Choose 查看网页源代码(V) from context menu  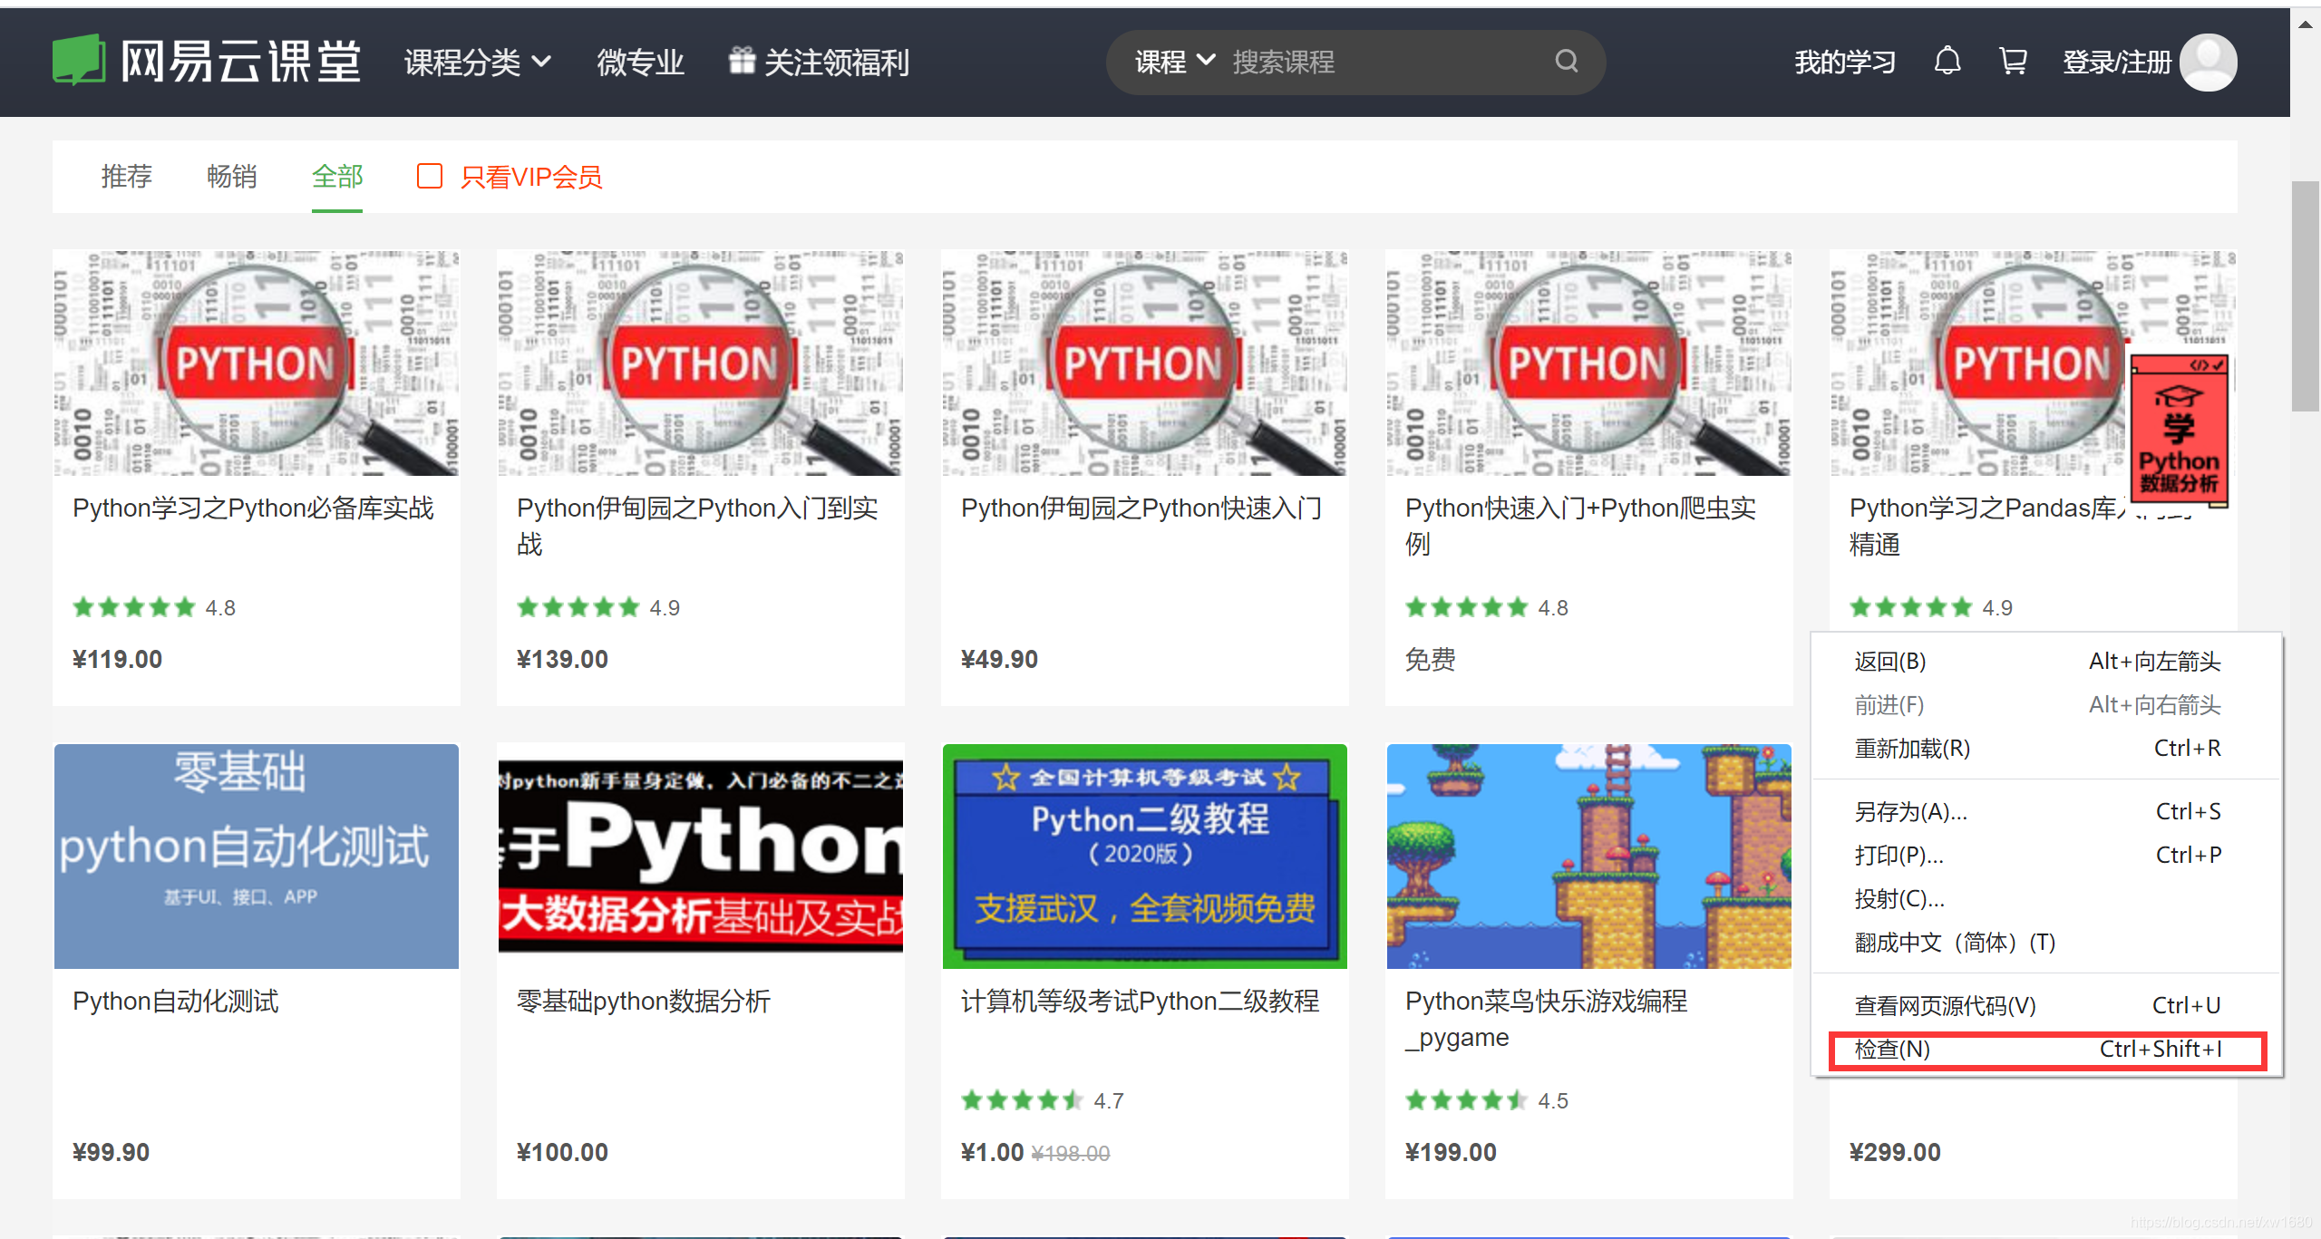(x=1945, y=1005)
